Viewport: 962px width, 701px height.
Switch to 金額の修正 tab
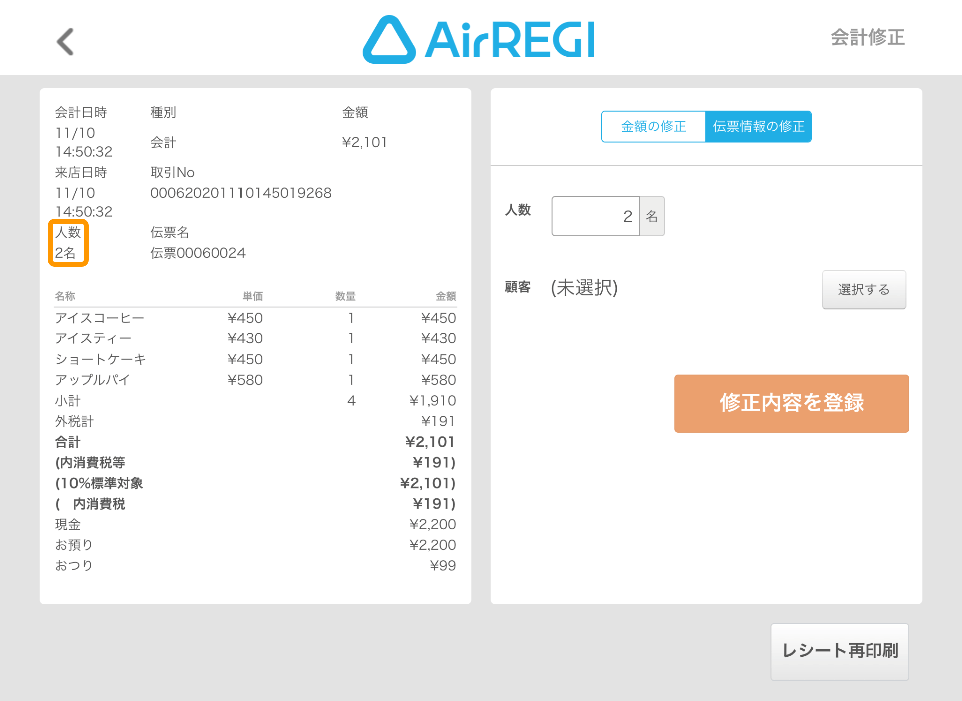[653, 127]
